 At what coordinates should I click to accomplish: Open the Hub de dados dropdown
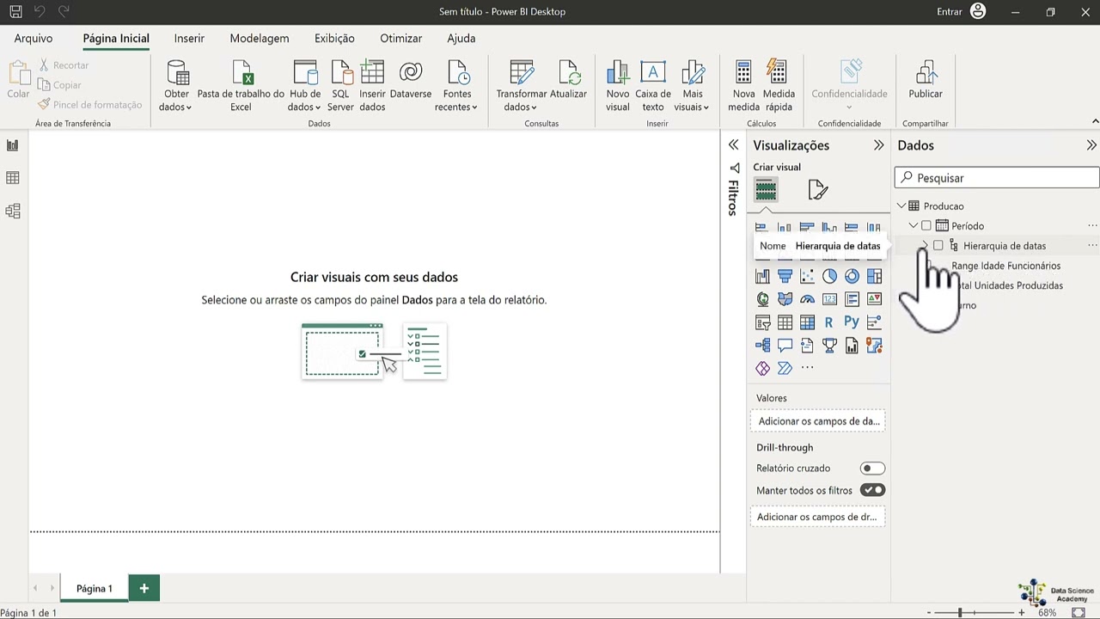[304, 86]
